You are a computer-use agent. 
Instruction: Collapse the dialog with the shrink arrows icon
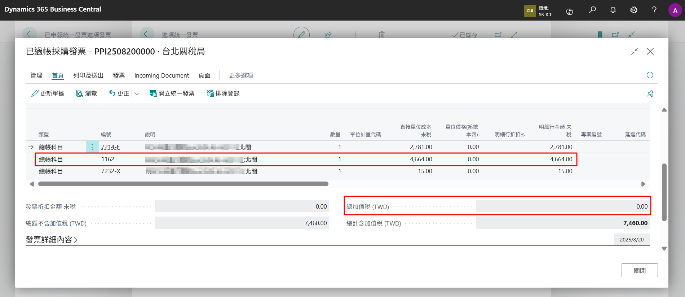tap(635, 52)
